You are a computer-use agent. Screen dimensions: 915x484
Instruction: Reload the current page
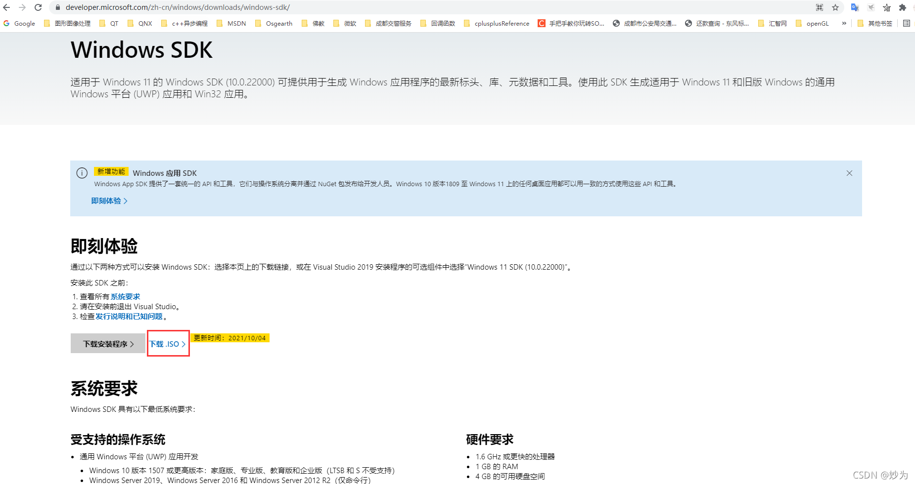click(x=38, y=7)
